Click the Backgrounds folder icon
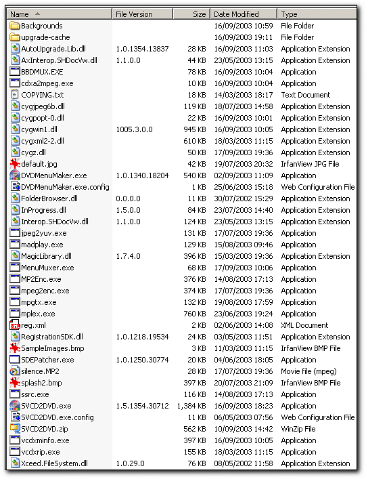Screen dimensions: 366x479 coord(15,26)
